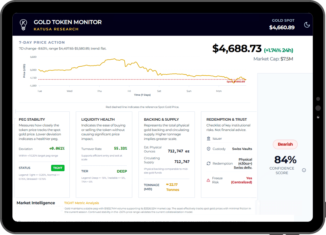Screen dimensions: 326x235
Task: Open the Physical (430oz+) Swiss deliv. link
Action: (x=243, y=164)
